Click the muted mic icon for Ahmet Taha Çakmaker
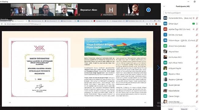Image resolution: width=199 pixels, height=110 pixels. pos(197,46)
